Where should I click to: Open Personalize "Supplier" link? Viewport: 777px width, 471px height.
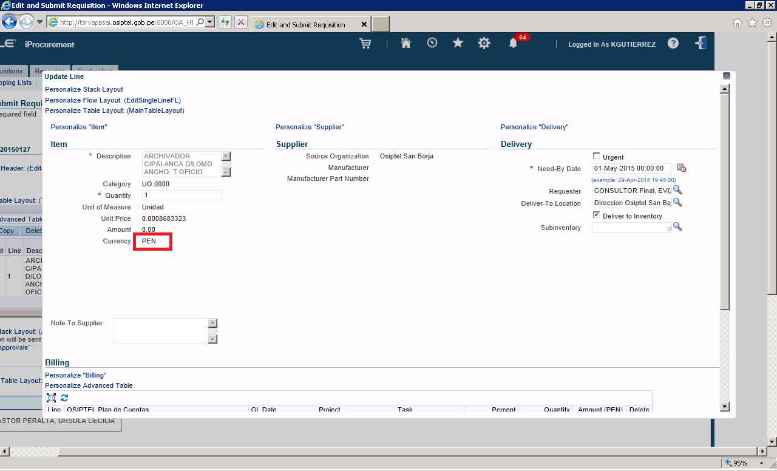[310, 127]
